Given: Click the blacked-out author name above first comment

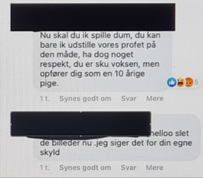Looking at the screenshot, I should 93,17.
